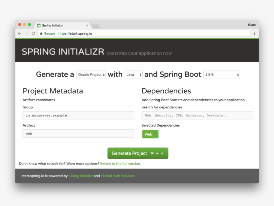Click the Artifact field containing web
The height and width of the screenshot is (206, 274).
[78, 133]
